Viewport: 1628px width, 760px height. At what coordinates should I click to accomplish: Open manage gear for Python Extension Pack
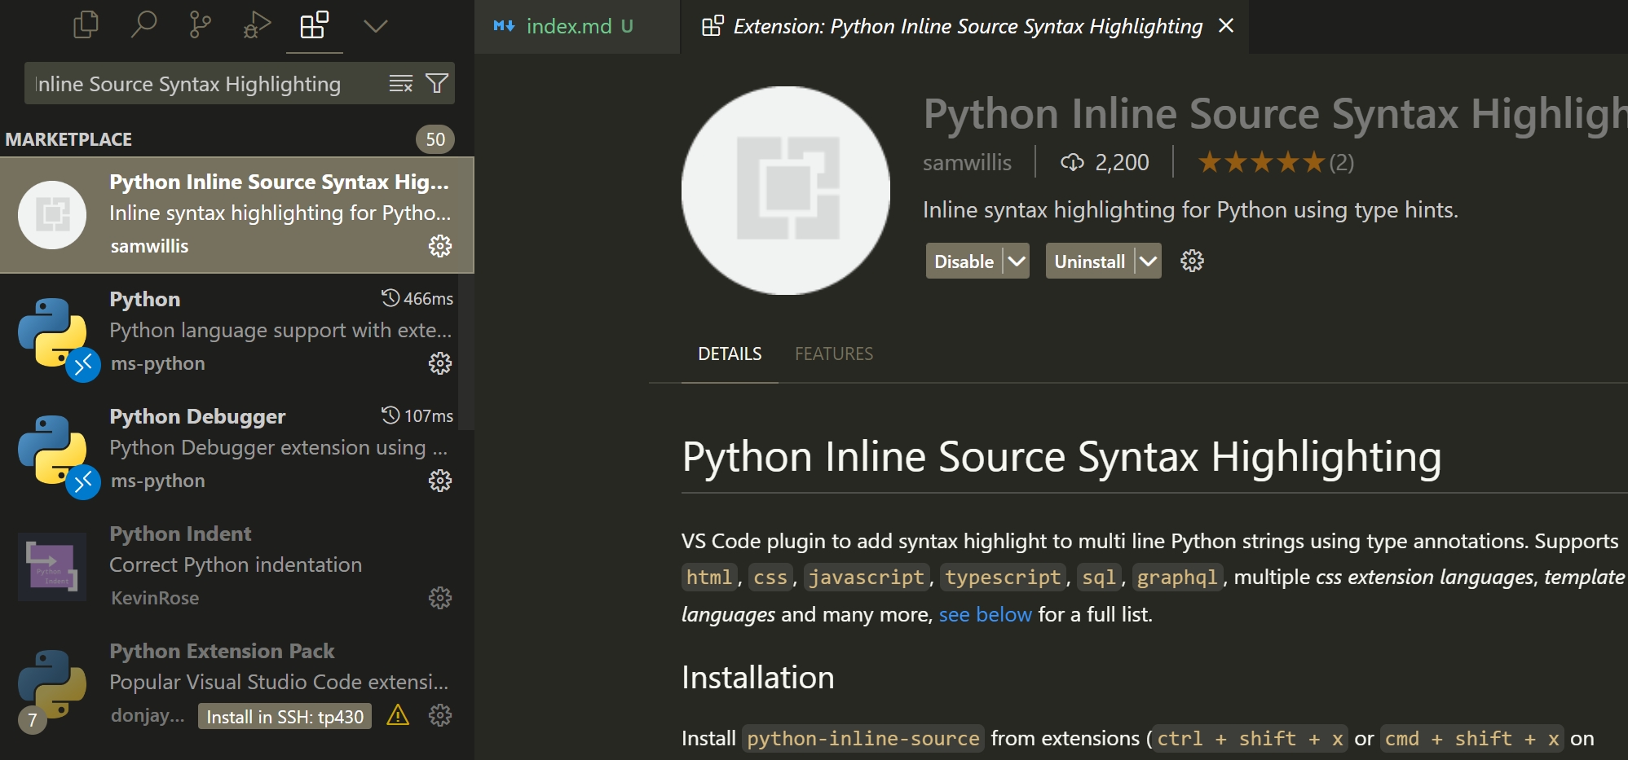pos(440,715)
